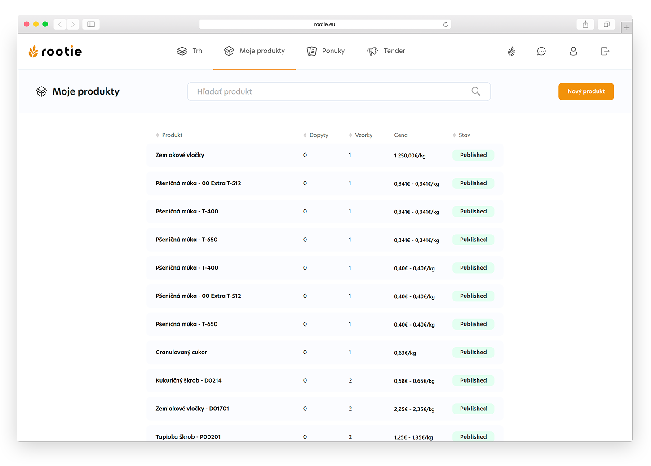Click the rootie logo
The width and height of the screenshot is (651, 466).
55,51
